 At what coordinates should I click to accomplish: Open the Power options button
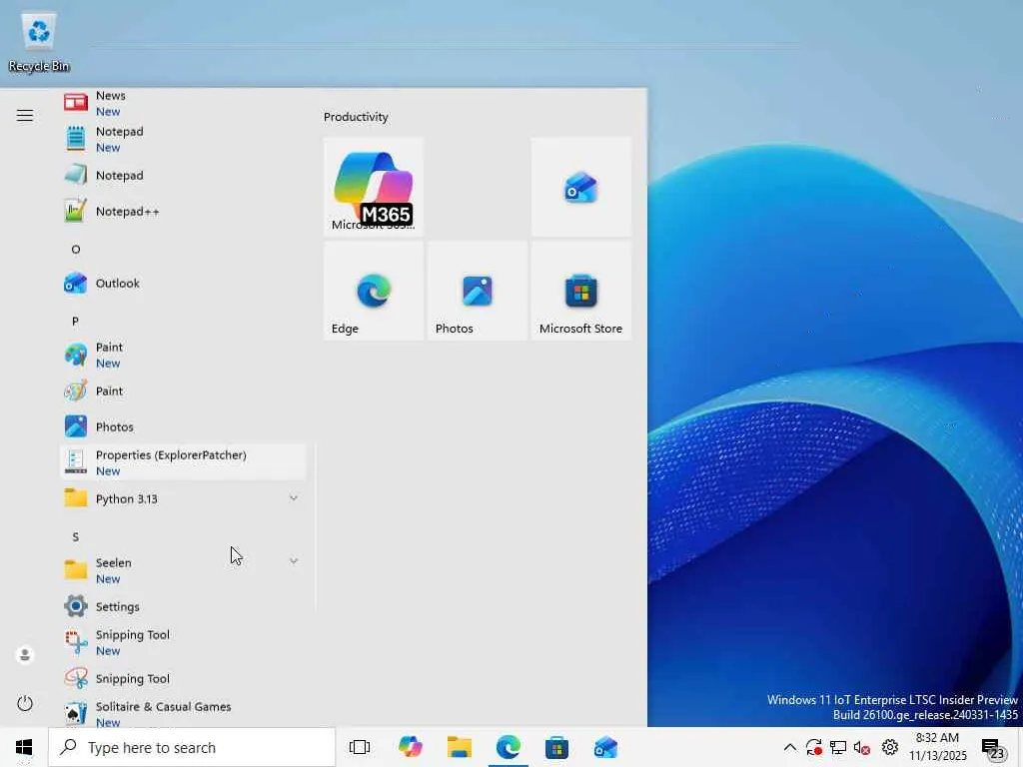(x=25, y=703)
